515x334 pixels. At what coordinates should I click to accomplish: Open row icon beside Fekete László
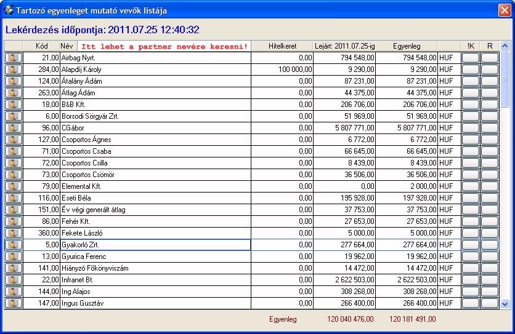(x=14, y=233)
